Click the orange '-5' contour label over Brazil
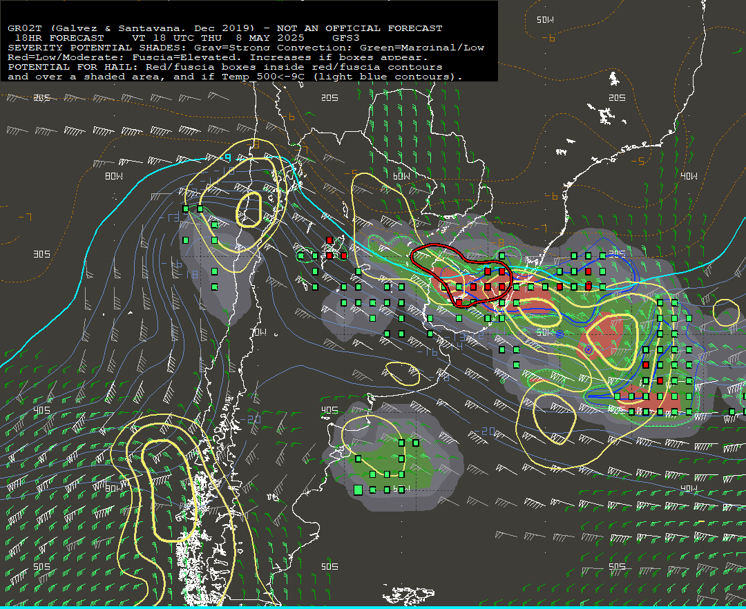 pos(638,161)
